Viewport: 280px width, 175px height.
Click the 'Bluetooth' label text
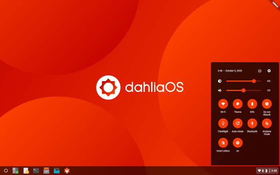click(252, 131)
